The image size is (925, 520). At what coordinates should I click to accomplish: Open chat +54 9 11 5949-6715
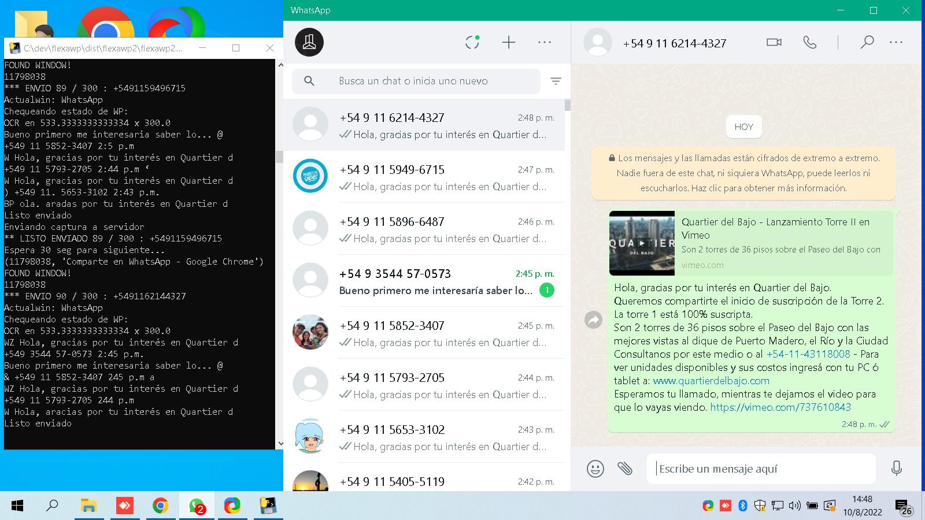(424, 177)
